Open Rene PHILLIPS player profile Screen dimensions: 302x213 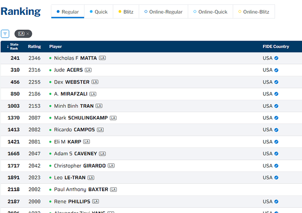pyautogui.click(x=72, y=202)
